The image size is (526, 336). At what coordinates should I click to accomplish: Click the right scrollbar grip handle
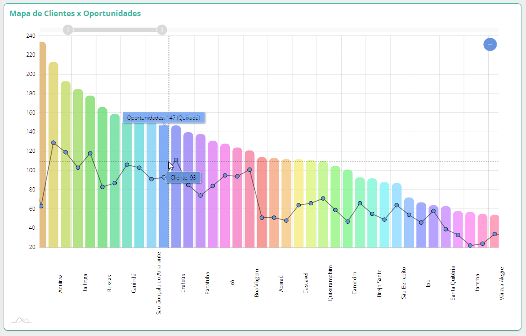tap(162, 30)
